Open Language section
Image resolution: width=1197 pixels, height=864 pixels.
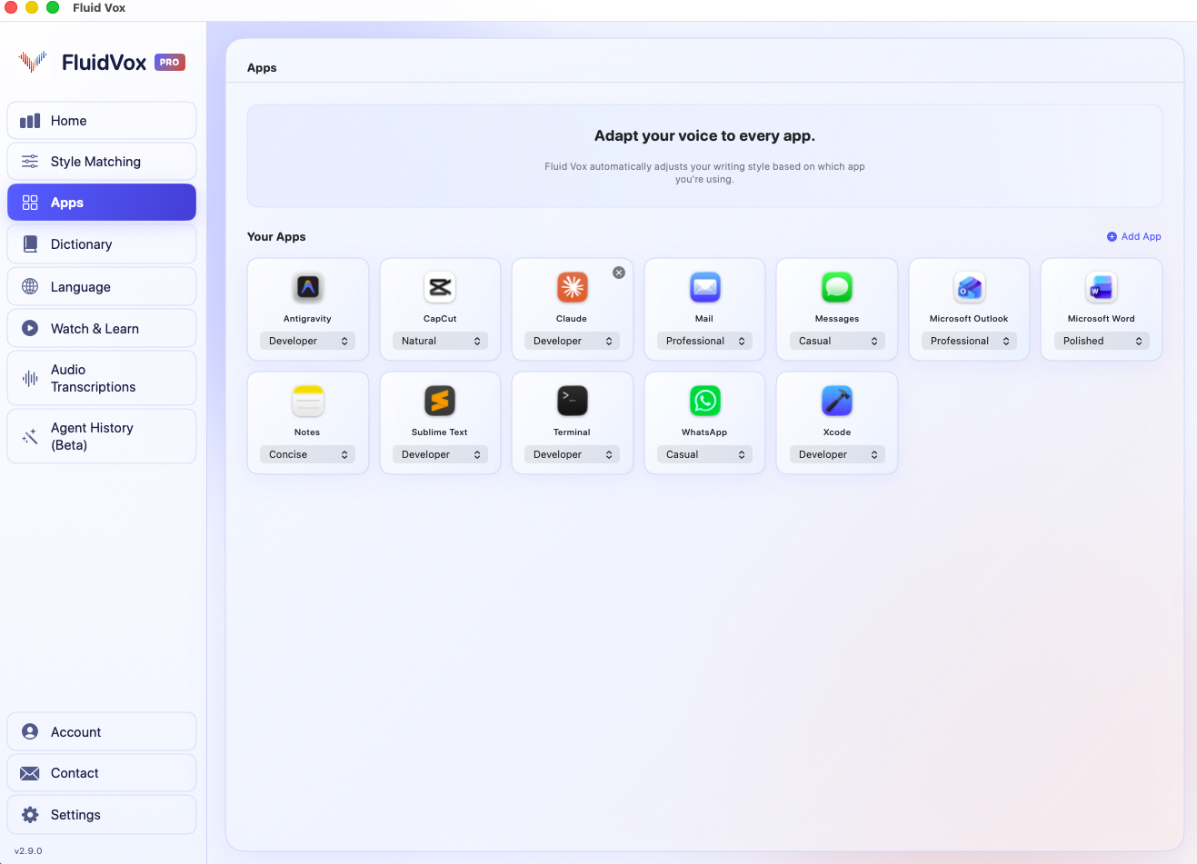click(x=102, y=286)
